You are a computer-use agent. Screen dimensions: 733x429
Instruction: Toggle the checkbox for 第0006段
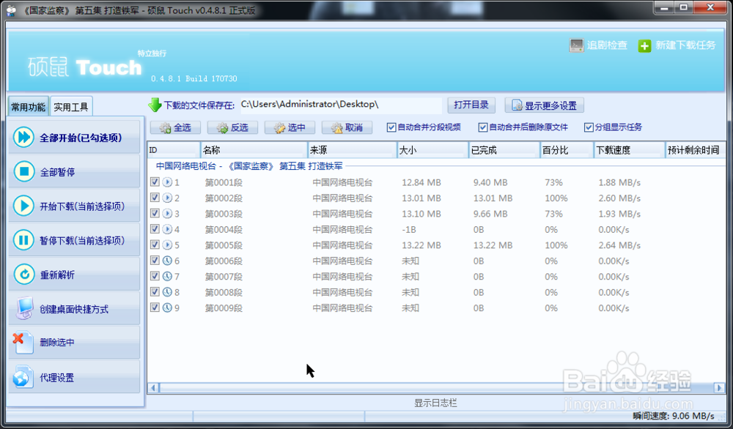click(155, 260)
